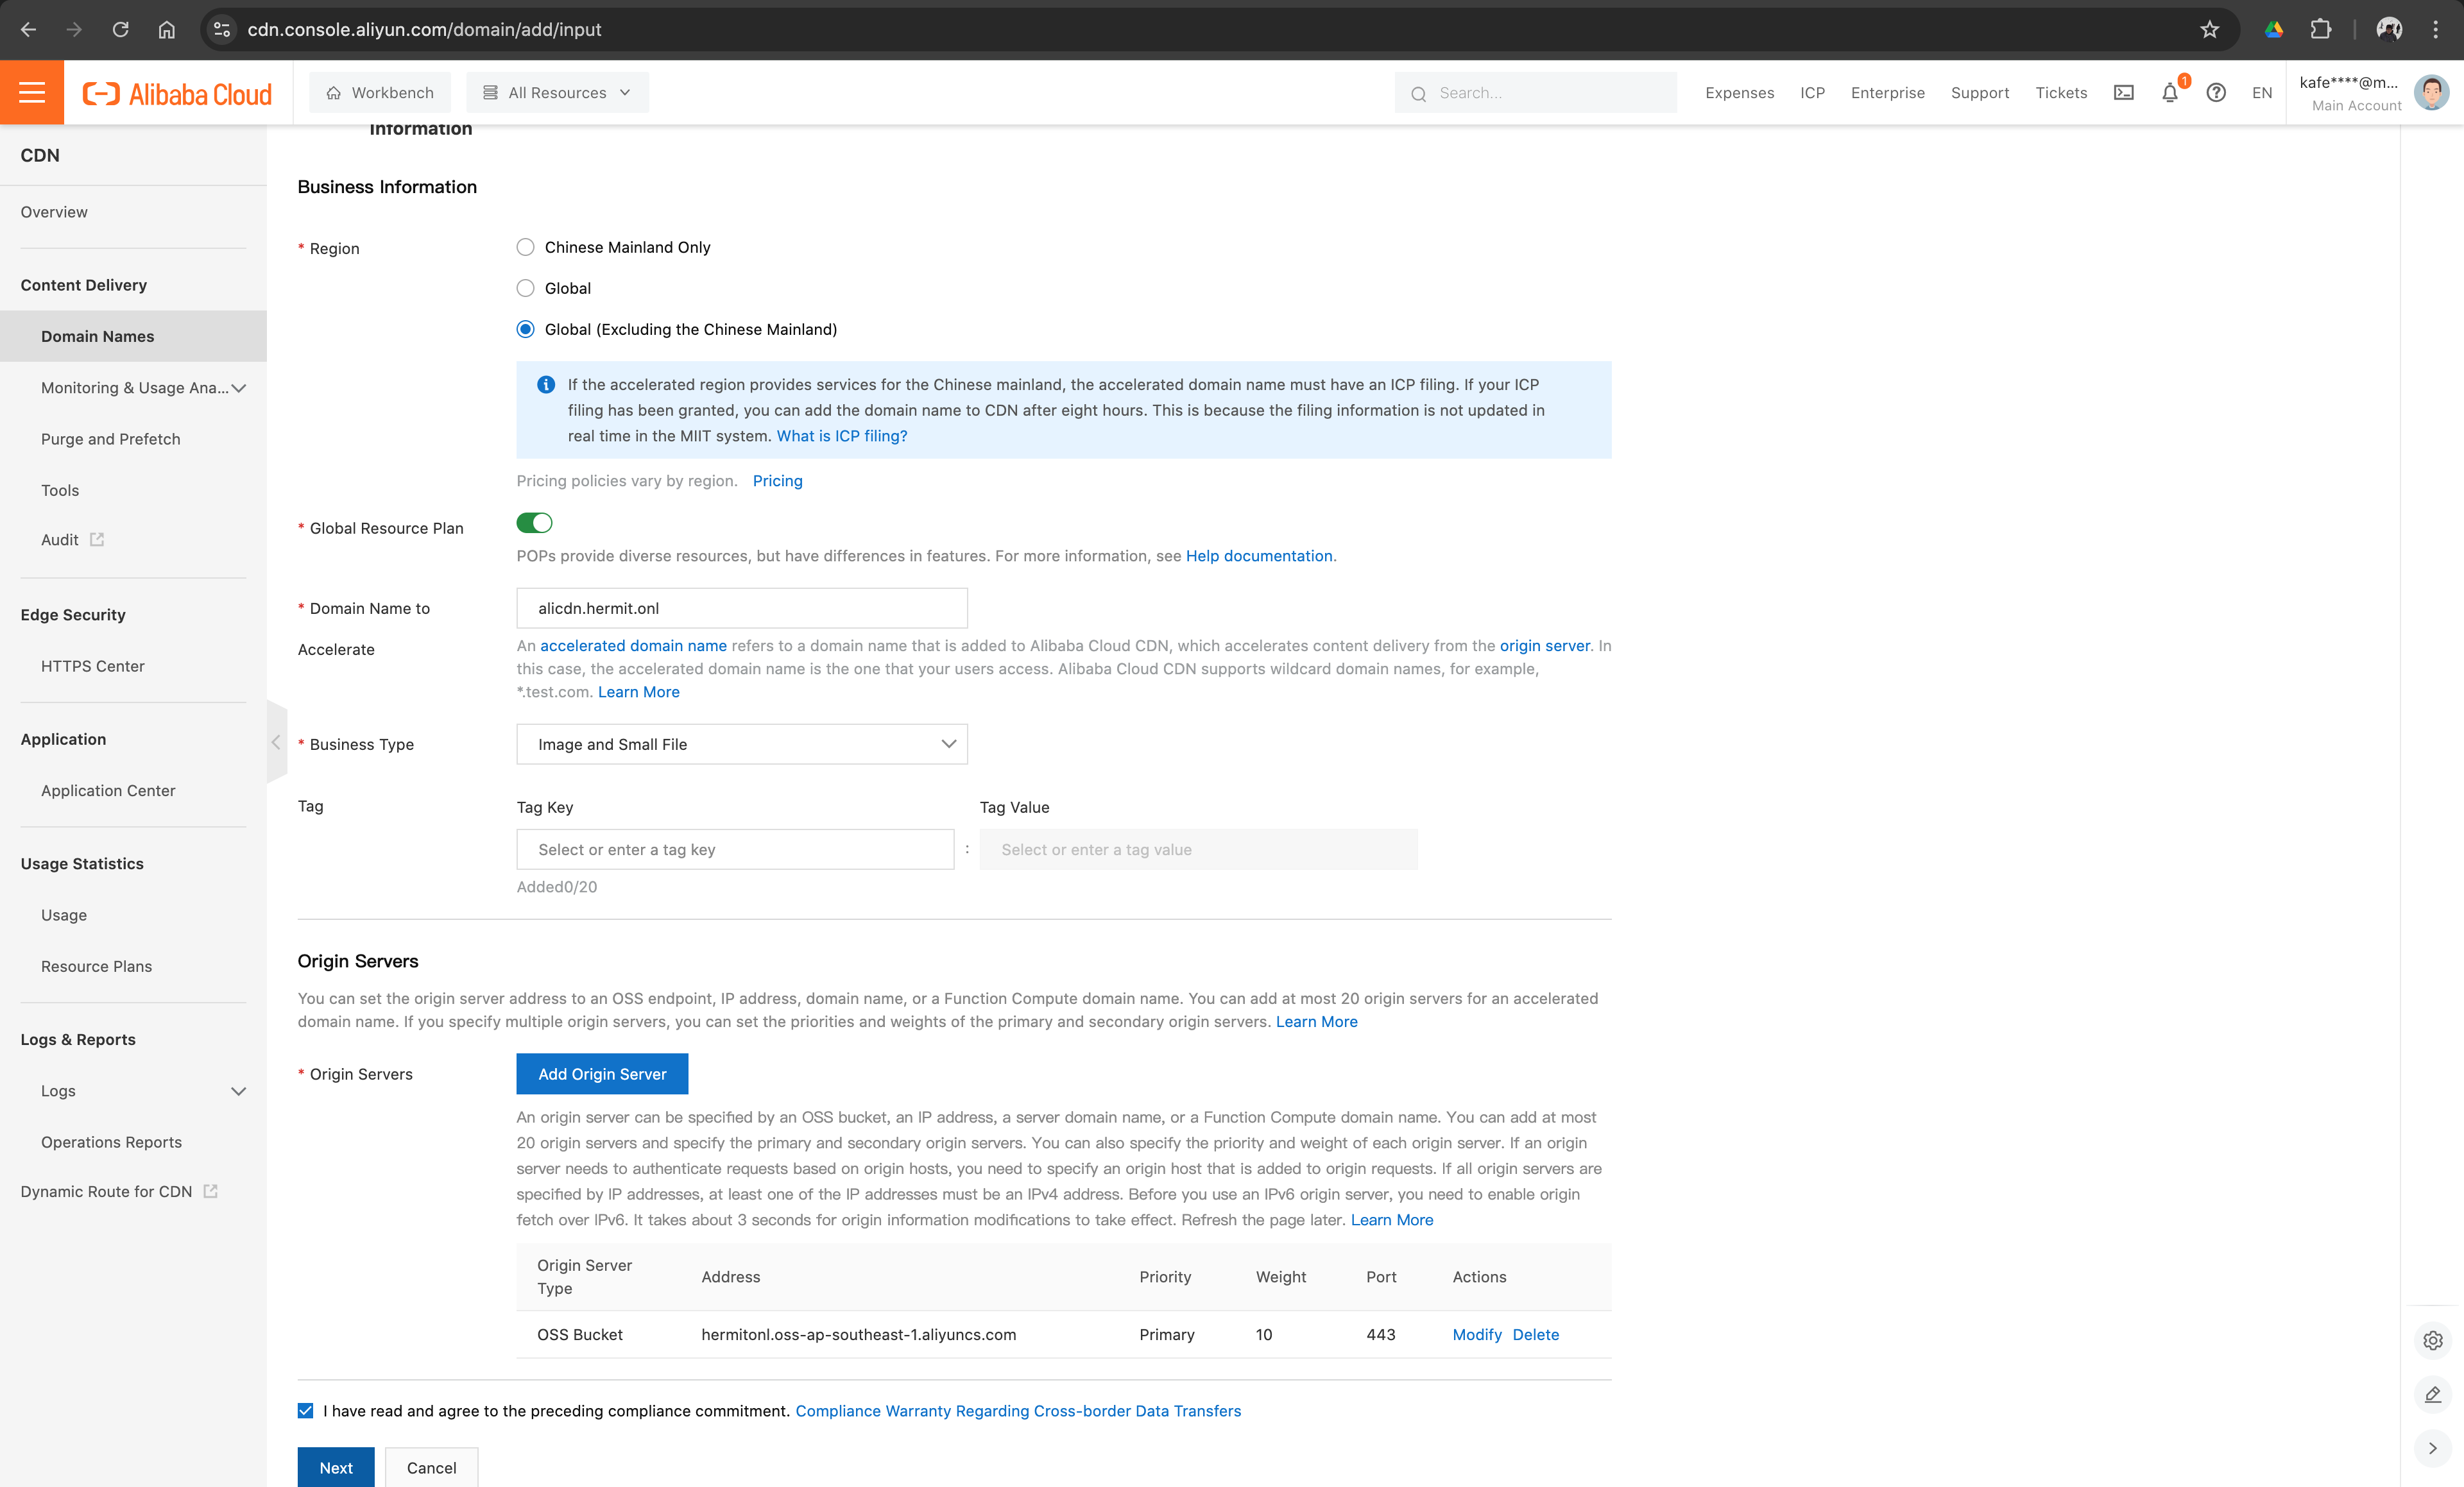Click the user avatar picture
This screenshot has height=1487, width=2464.
2431,92
